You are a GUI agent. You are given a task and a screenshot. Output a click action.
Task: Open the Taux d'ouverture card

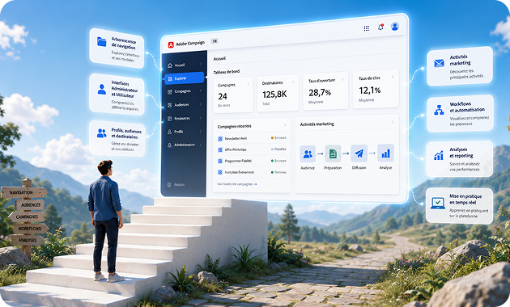pos(325,91)
